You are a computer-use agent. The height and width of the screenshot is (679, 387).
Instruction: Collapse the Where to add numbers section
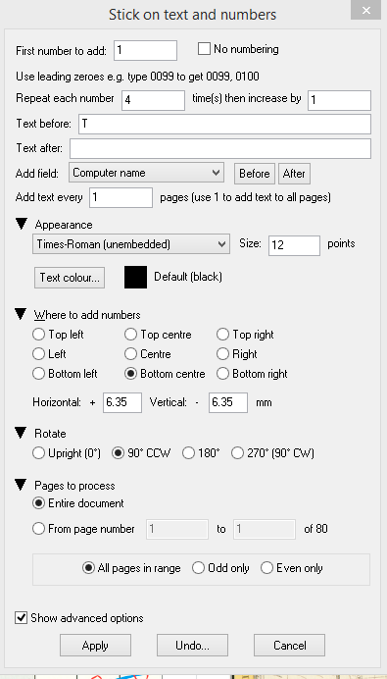[21, 314]
